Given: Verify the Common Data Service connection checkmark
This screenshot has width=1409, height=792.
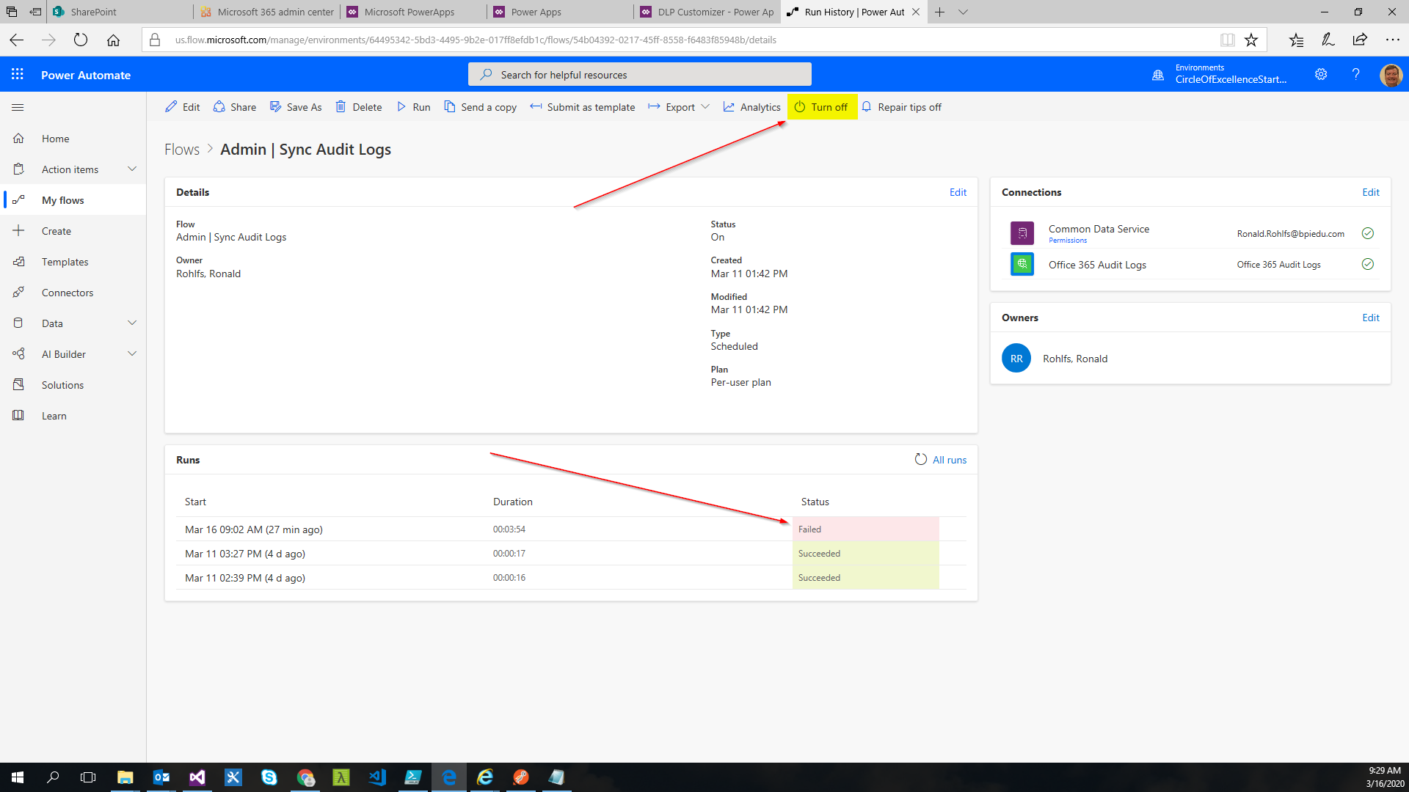Looking at the screenshot, I should pyautogui.click(x=1368, y=233).
